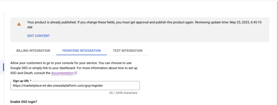The image size is (278, 105).
Task: Select the FRONTEND INTEGRATION tab
Action: 81,50
